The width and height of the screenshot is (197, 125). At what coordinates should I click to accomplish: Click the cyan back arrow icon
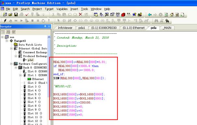[150, 15]
